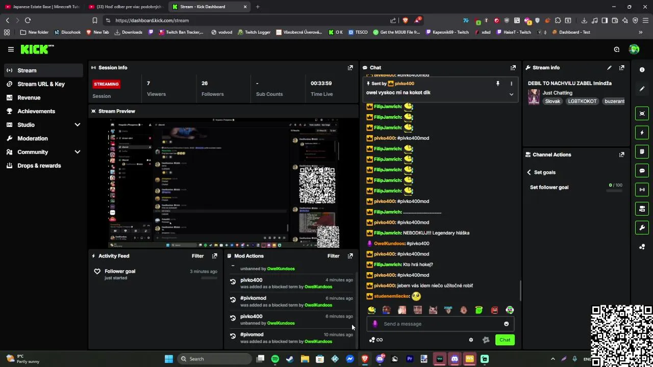The height and width of the screenshot is (367, 653).
Task: Click into the Send a message field
Action: tap(441, 324)
